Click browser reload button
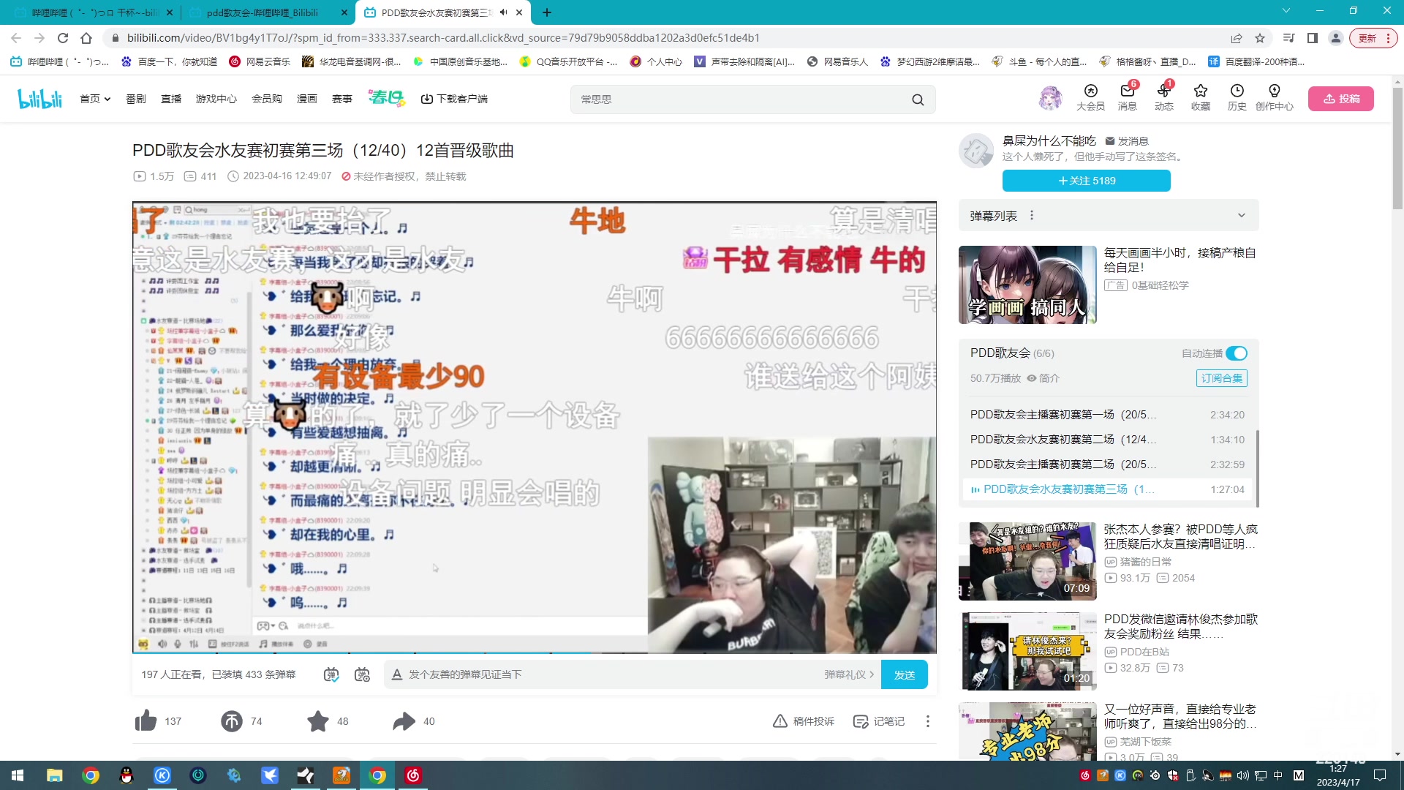The image size is (1404, 790). point(63,38)
